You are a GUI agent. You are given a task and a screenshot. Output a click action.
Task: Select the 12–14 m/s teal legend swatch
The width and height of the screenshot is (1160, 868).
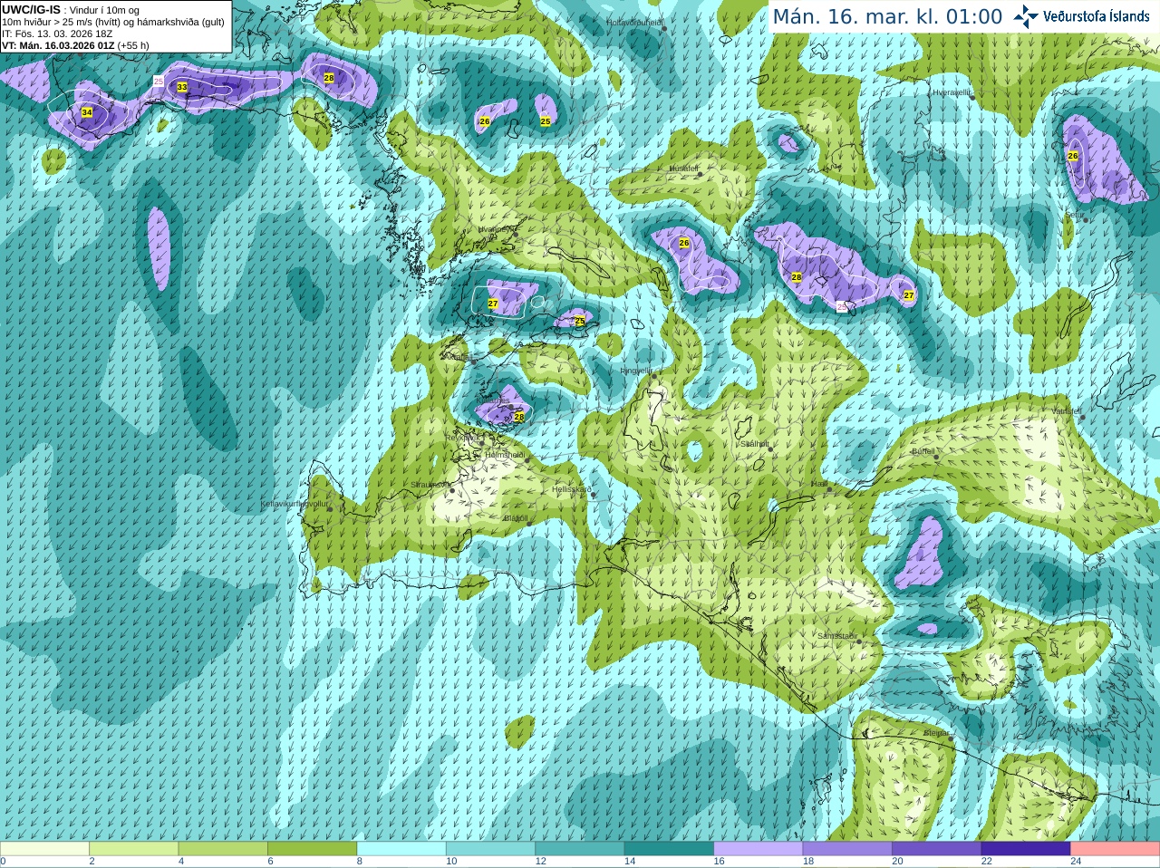(x=580, y=849)
